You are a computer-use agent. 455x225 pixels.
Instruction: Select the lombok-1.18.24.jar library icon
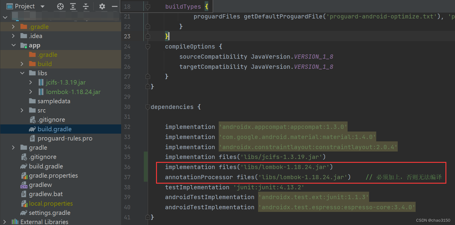click(x=41, y=92)
